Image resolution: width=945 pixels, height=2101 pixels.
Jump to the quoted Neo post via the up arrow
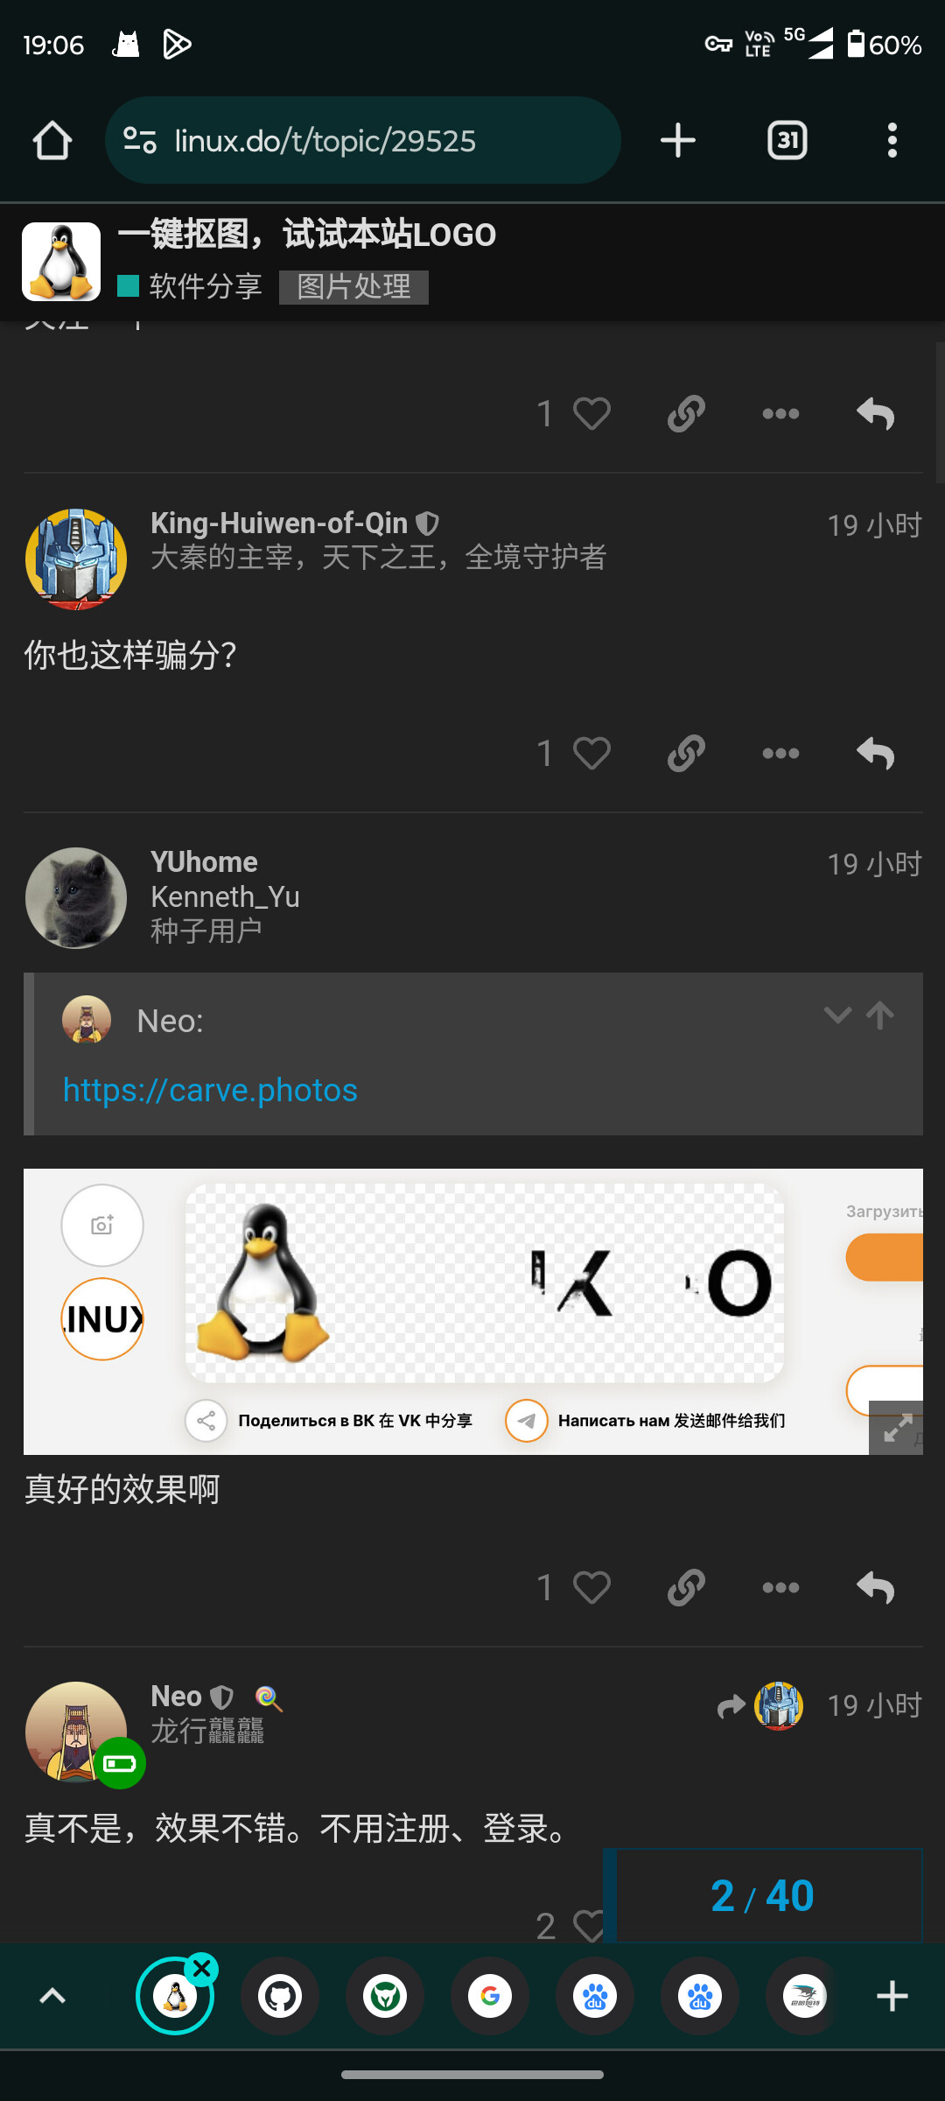click(x=880, y=1015)
